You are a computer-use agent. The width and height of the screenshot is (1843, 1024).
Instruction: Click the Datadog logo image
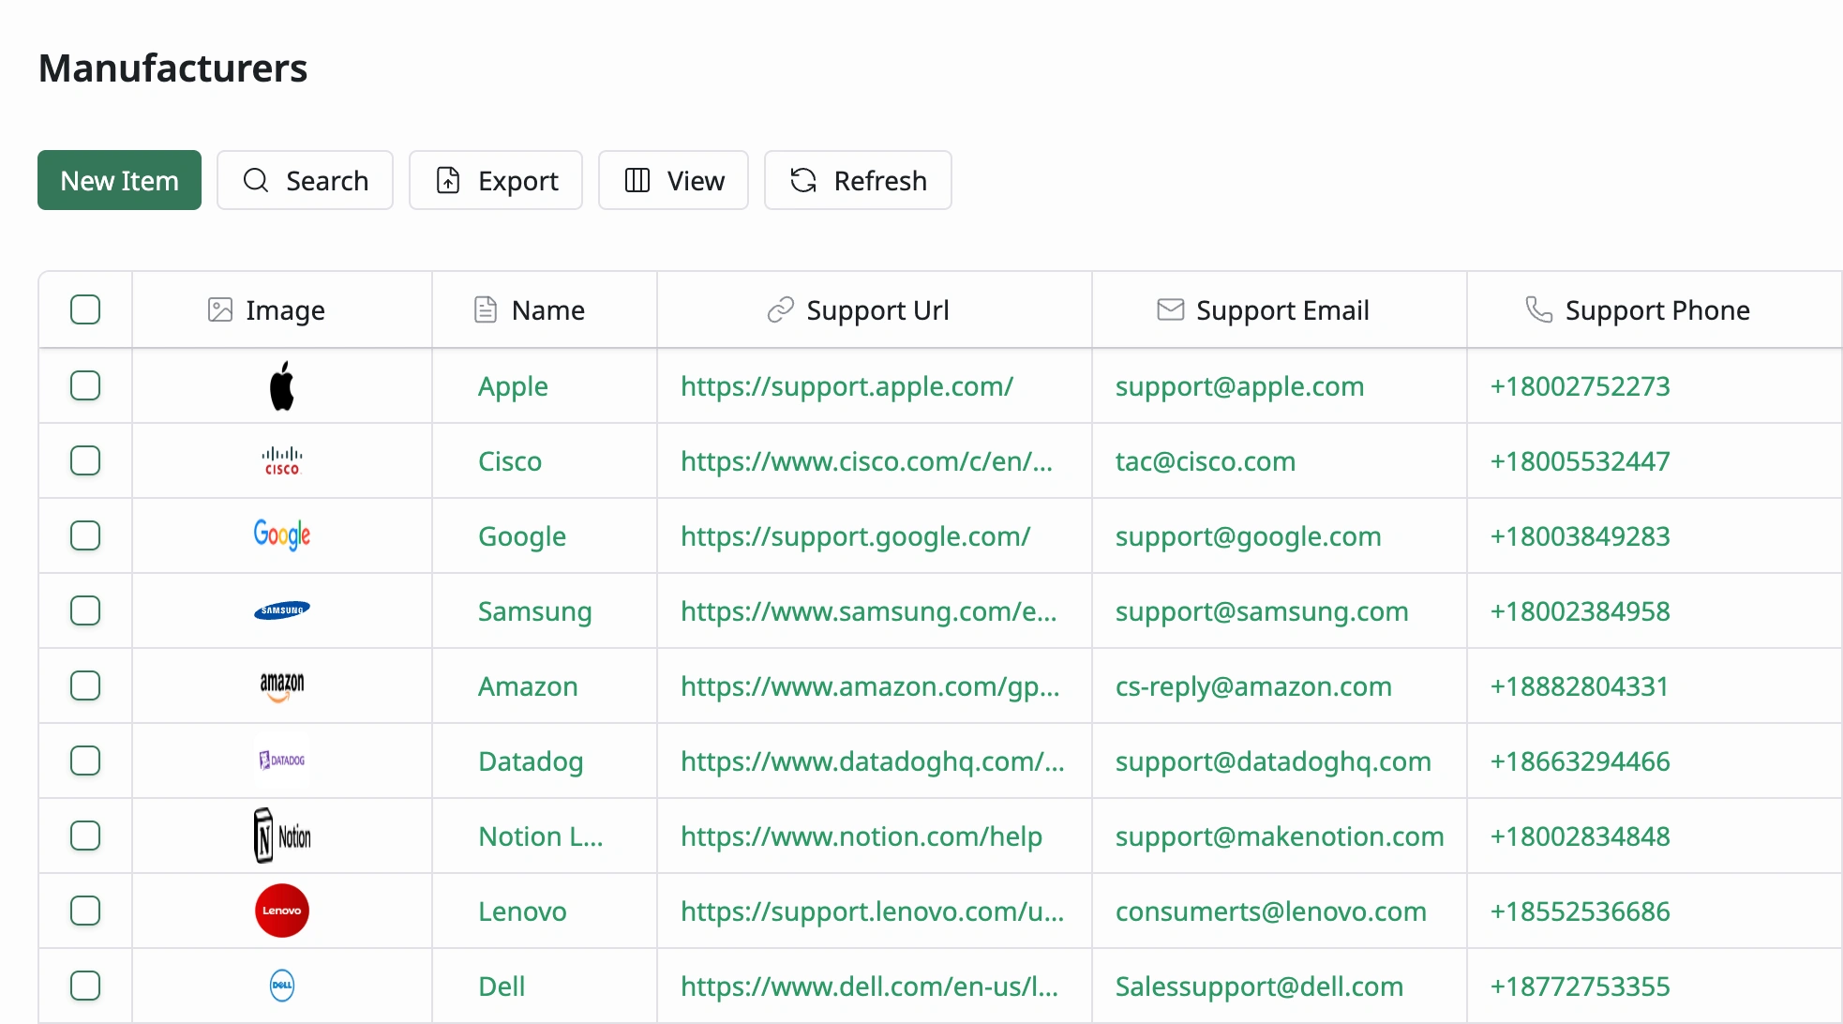[x=282, y=760]
